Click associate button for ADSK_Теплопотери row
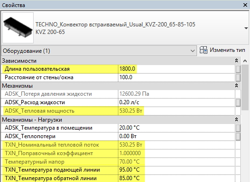The height and width of the screenshot is (182, 250). [x=238, y=137]
